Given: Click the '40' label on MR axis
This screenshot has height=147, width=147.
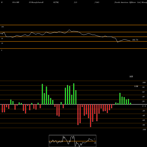Looking at the screenshot, I should tap(143, 97).
